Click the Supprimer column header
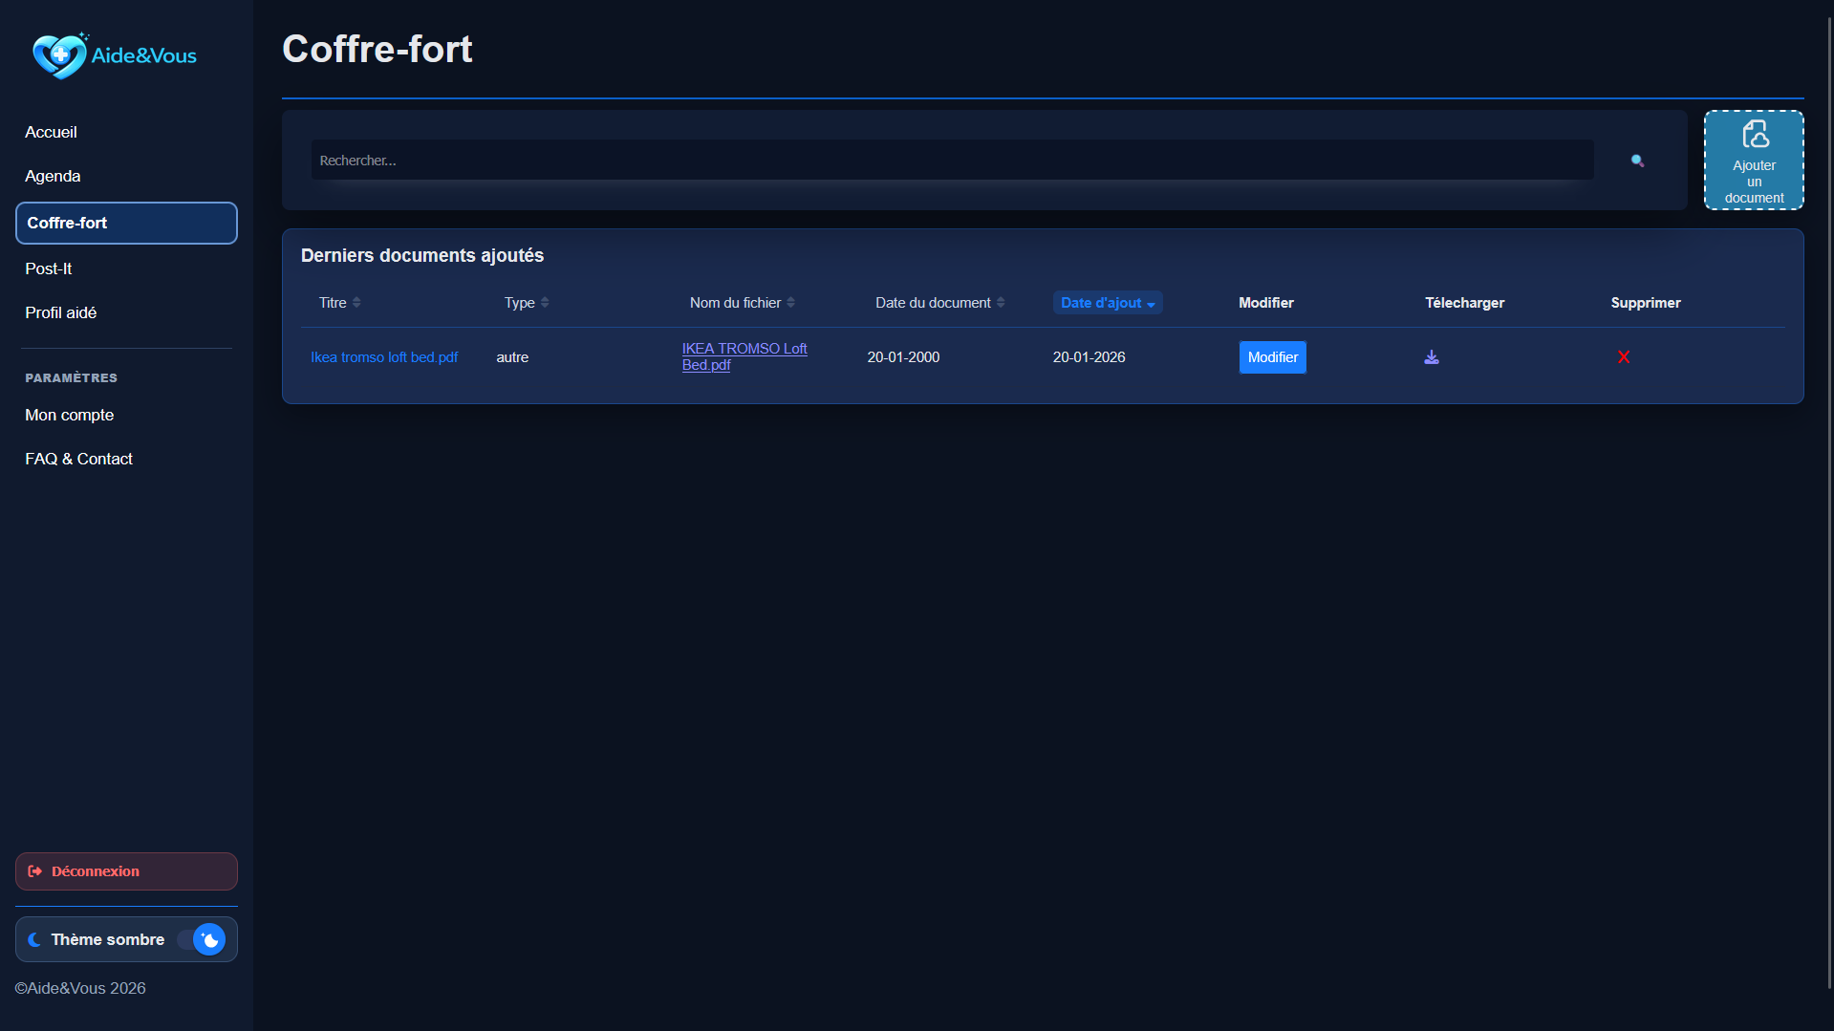 1646,303
